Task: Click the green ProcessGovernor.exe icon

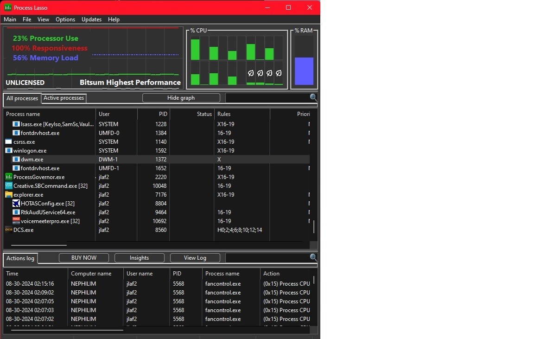Action: pos(8,177)
